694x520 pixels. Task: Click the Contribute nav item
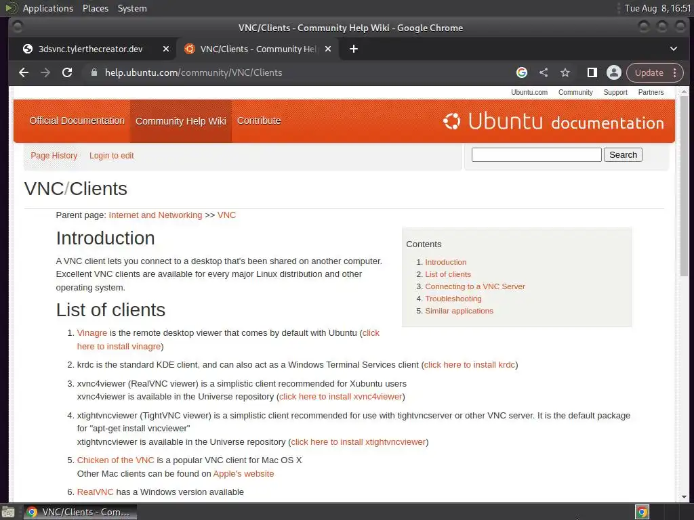pyautogui.click(x=259, y=121)
